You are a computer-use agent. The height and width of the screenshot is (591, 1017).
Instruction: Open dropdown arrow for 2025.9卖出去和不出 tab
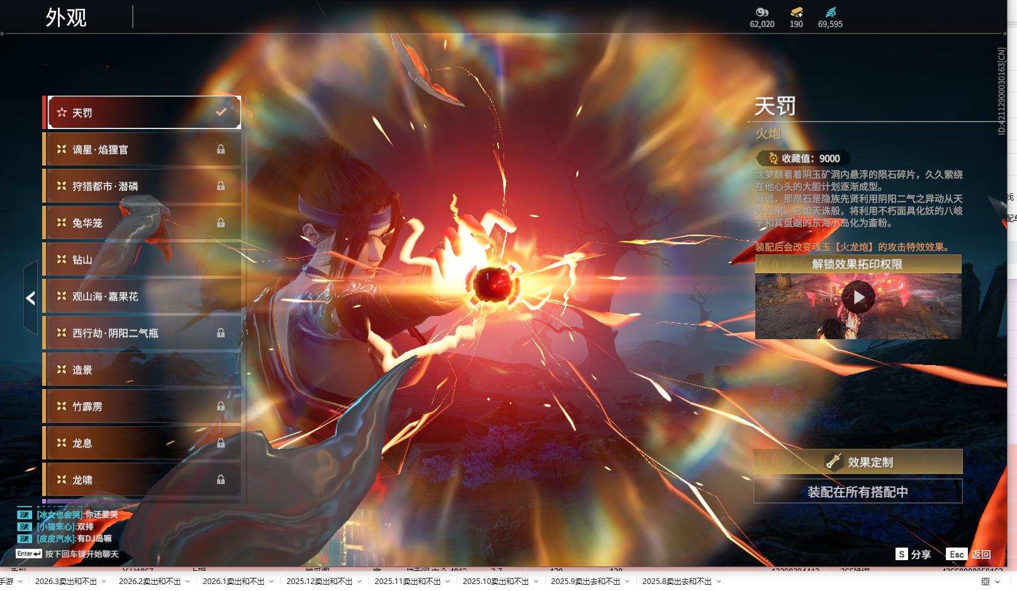coord(627,582)
